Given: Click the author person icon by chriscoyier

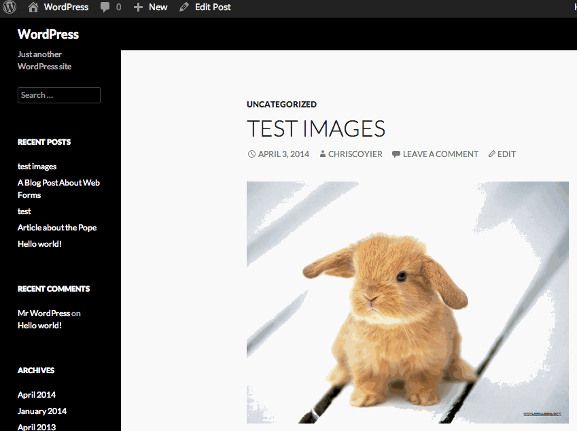Looking at the screenshot, I should click(323, 154).
